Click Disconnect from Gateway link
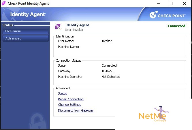 (x=76, y=110)
